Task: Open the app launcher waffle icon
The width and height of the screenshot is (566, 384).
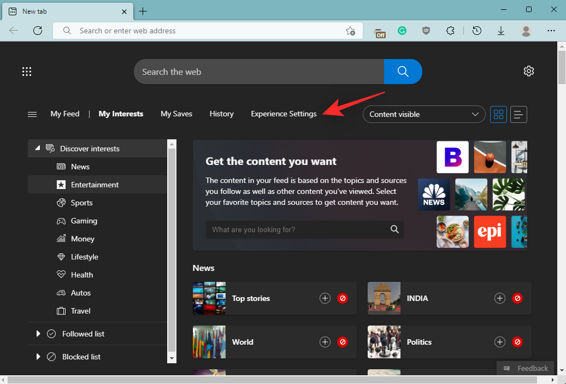Action: click(x=26, y=72)
